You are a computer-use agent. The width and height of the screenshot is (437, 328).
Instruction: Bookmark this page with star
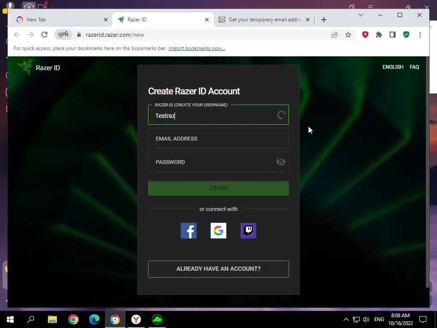348,35
